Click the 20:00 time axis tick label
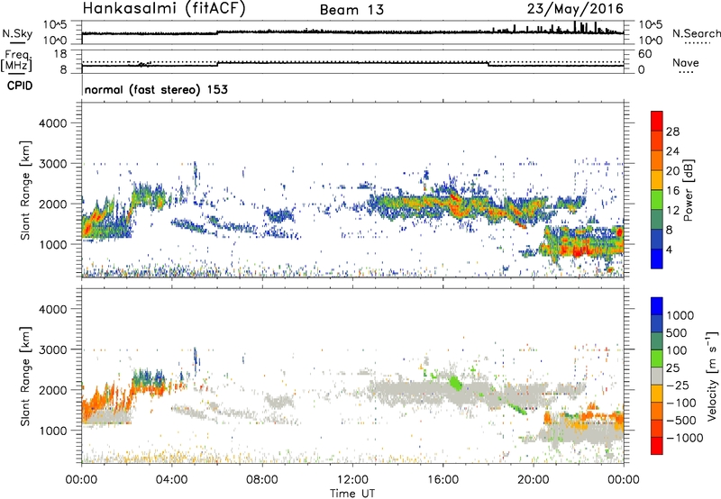721x499 pixels. pos(534,480)
